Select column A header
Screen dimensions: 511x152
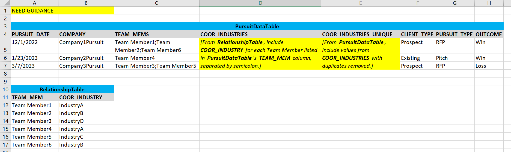coord(34,3)
